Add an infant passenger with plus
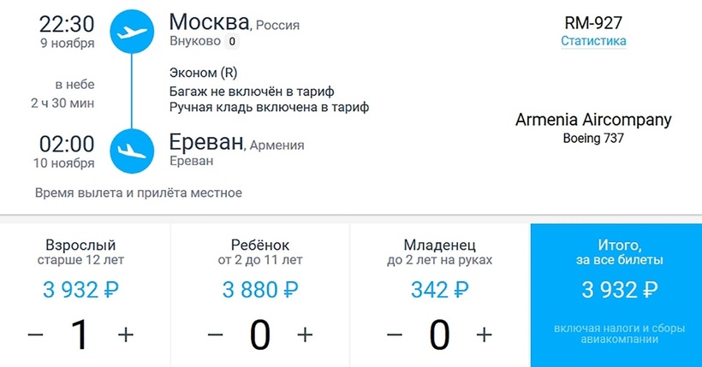702x367 pixels. pos(485,334)
